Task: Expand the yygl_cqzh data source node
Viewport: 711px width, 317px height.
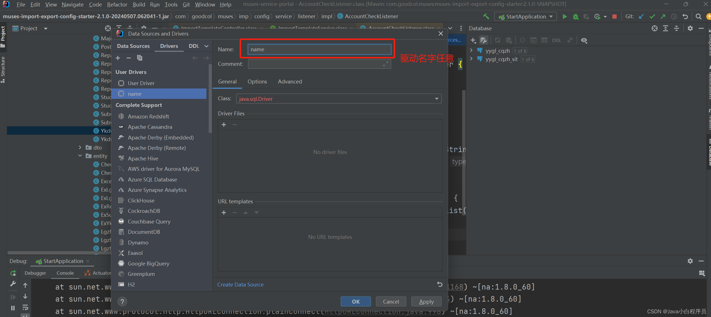Action: point(471,51)
